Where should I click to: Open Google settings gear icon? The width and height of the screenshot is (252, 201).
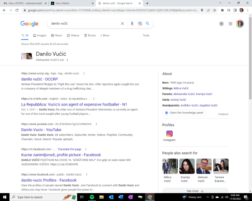(221, 24)
